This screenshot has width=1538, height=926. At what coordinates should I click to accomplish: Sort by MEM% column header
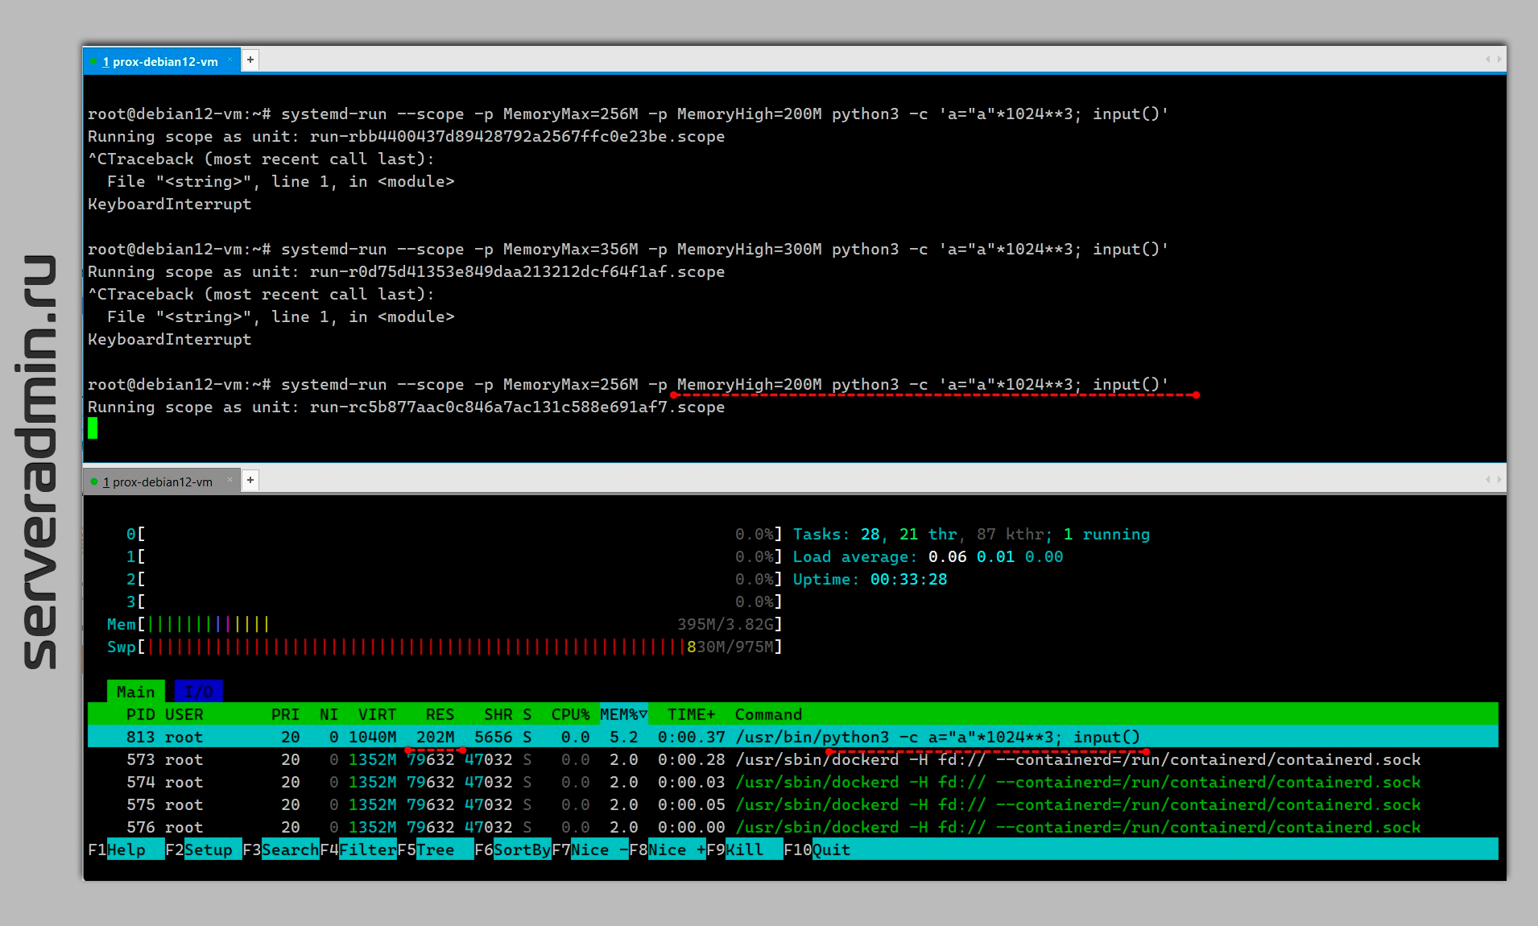click(x=622, y=714)
